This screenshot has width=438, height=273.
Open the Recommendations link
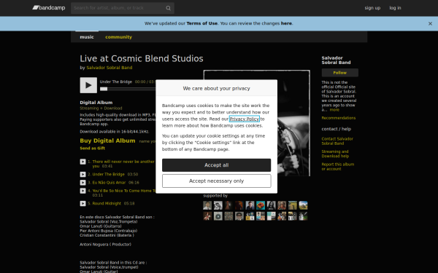pyautogui.click(x=339, y=118)
